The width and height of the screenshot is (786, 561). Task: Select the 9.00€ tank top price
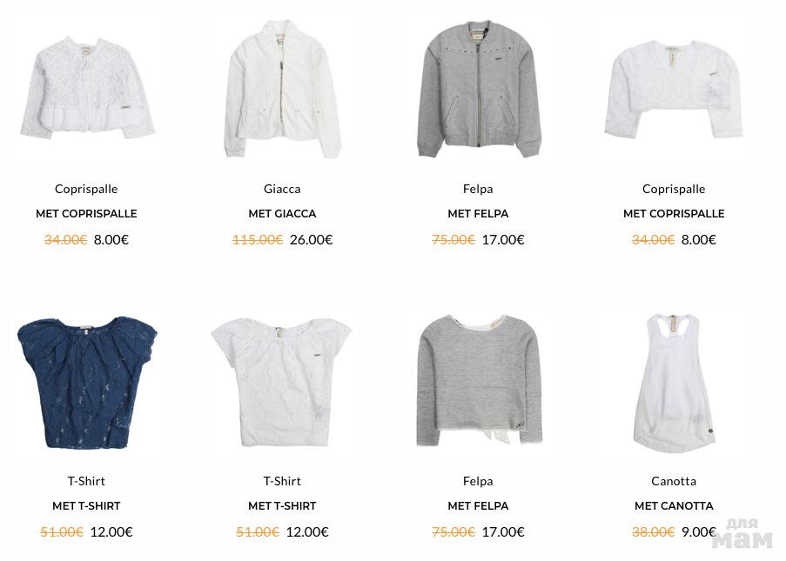(698, 531)
